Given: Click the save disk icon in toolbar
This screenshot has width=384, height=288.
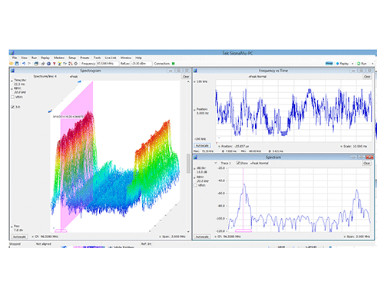Looking at the screenshot, I should [17, 64].
